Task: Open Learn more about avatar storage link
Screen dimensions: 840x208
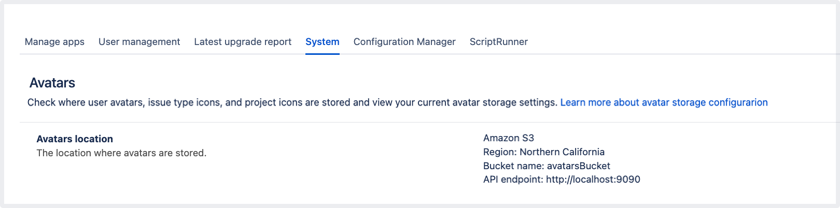Action: point(663,102)
